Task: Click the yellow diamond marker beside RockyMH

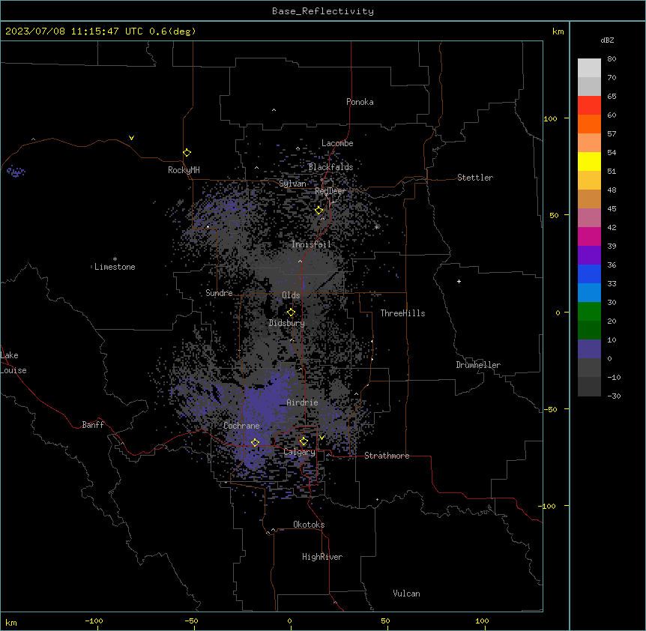Action: tap(187, 152)
